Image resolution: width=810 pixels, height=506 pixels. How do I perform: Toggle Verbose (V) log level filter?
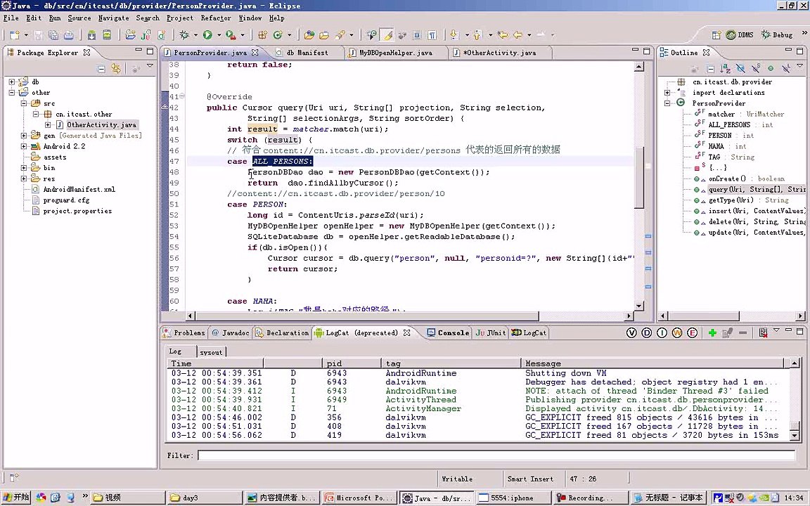coord(631,333)
